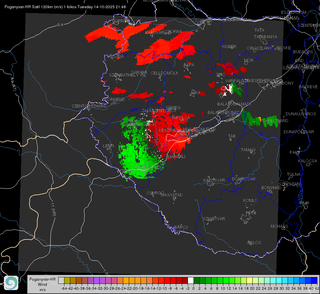Click the KESZTHELY city label
Screen dimensions: 320x294
[170, 130]
